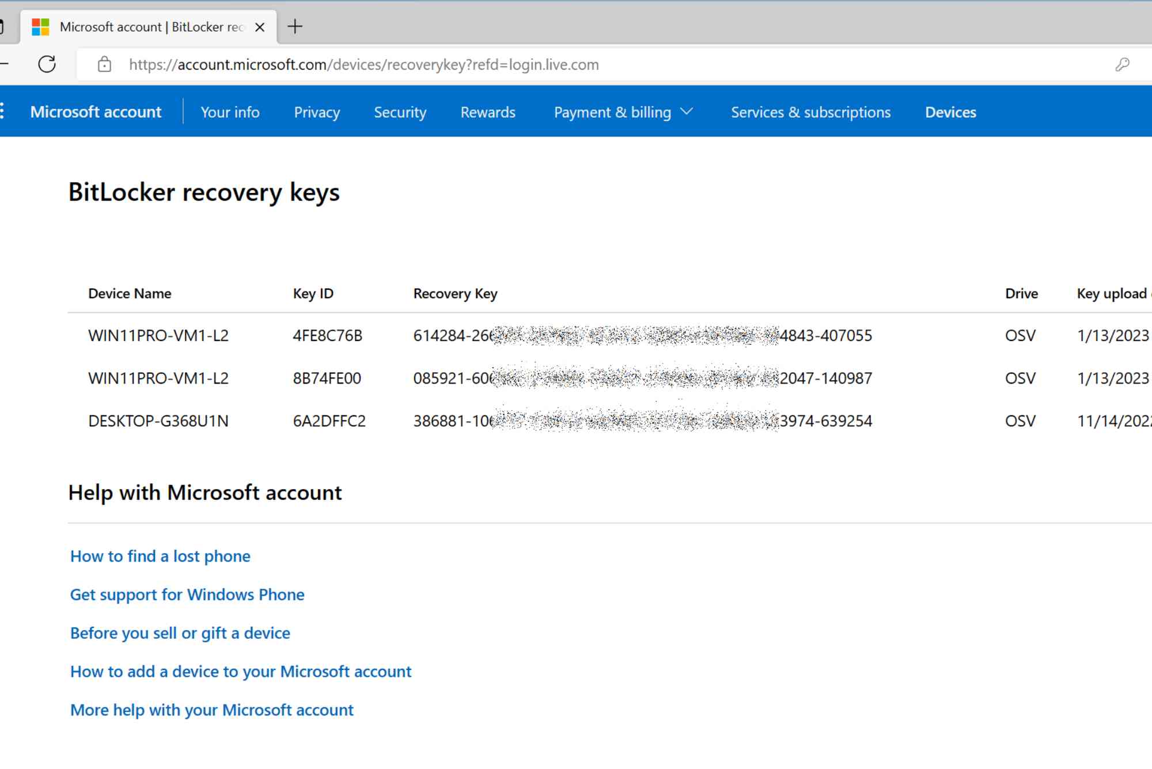Click the site lock icon in address bar

[x=104, y=65]
